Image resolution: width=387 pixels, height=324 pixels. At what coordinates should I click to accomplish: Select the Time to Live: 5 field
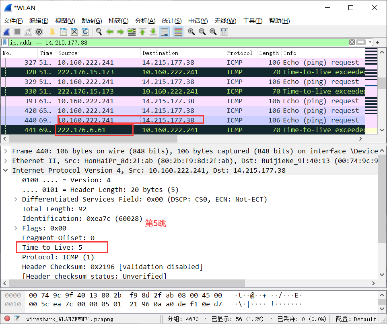coord(52,247)
